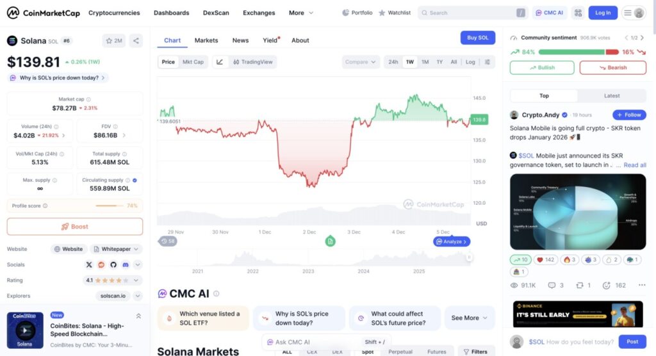Expand the Compare dropdown
Viewport: 656px width, 356px height.
[x=361, y=62]
